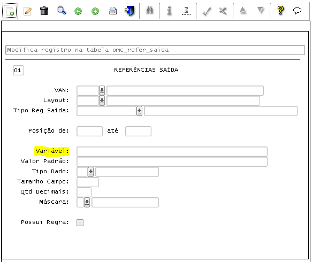This screenshot has height=262, width=312.
Task: Click the Tamanho Campo input field
Action: (88, 182)
